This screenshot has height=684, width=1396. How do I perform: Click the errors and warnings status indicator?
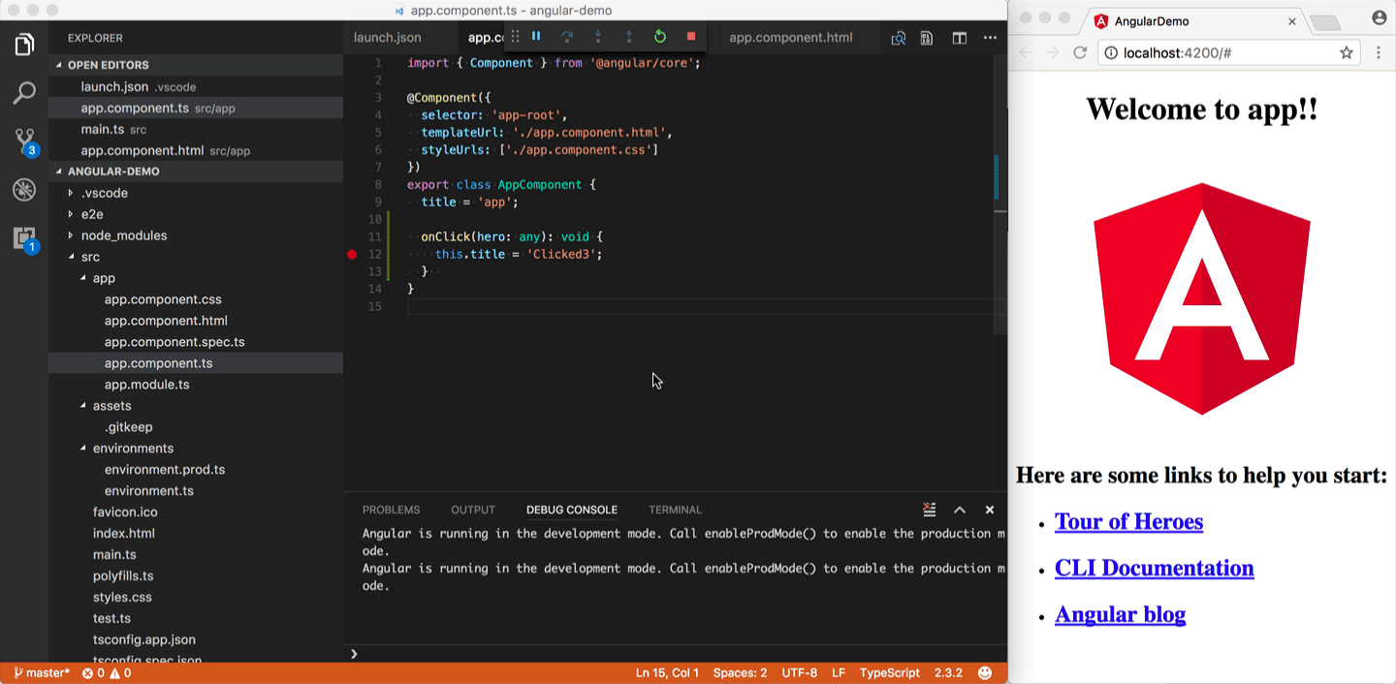[x=107, y=672]
